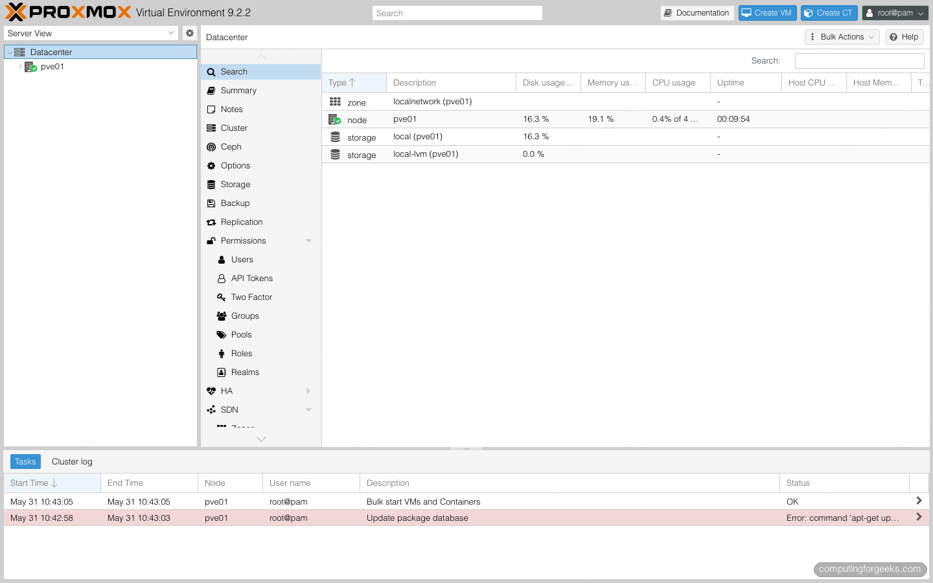933x583 pixels.
Task: Click the Pools tags icon
Action: pos(222,335)
